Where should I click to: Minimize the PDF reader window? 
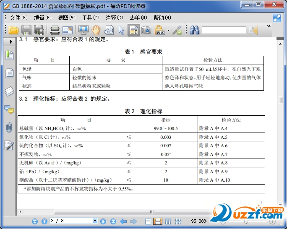(x=247, y=5)
